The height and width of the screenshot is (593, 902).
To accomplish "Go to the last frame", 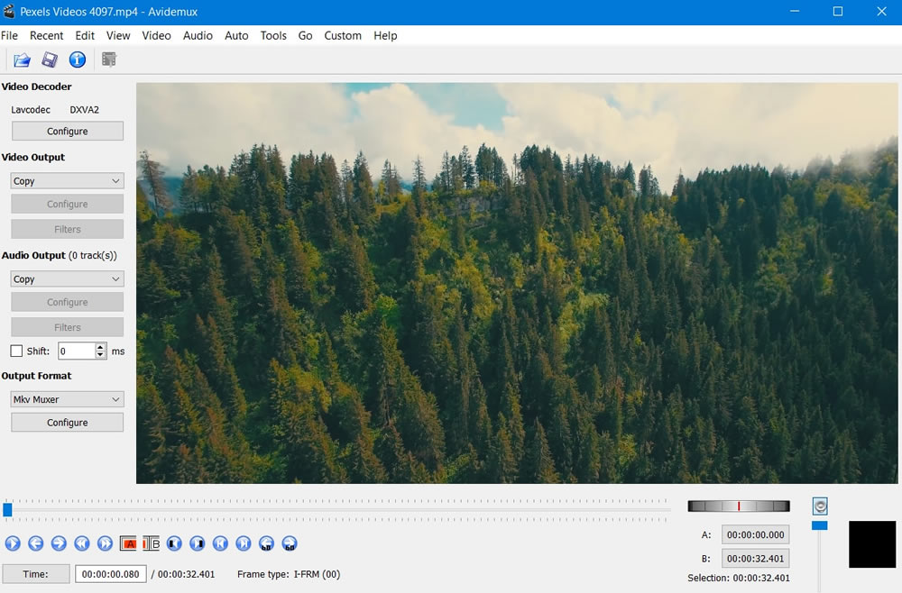I will click(244, 543).
